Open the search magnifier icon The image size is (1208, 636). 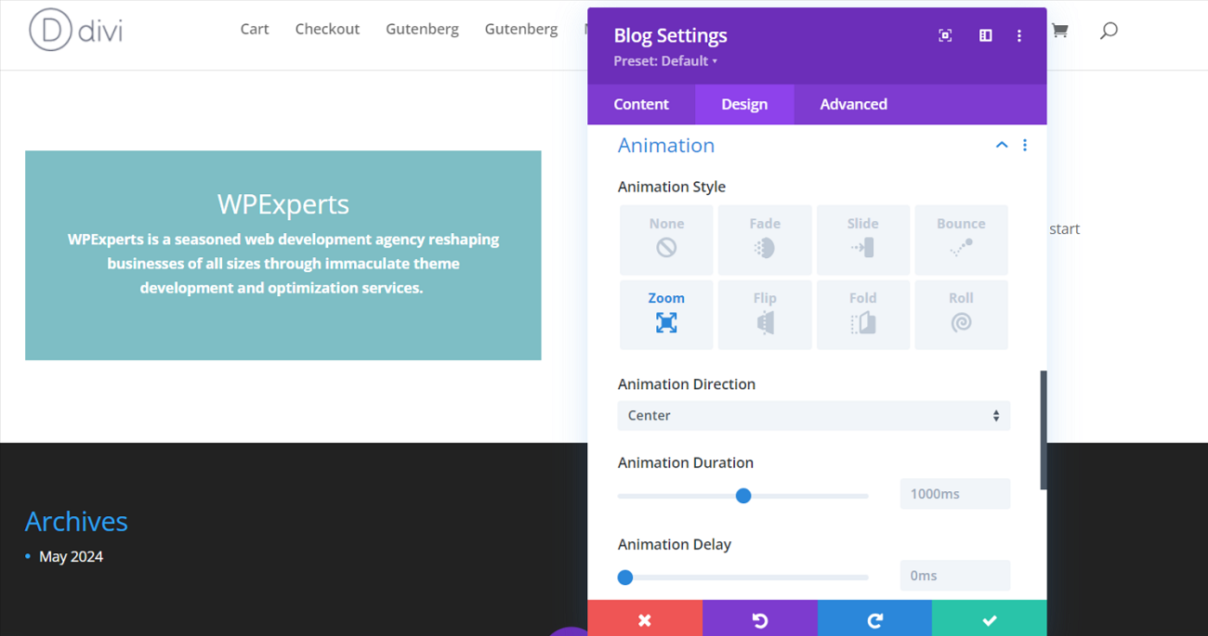(x=1108, y=31)
